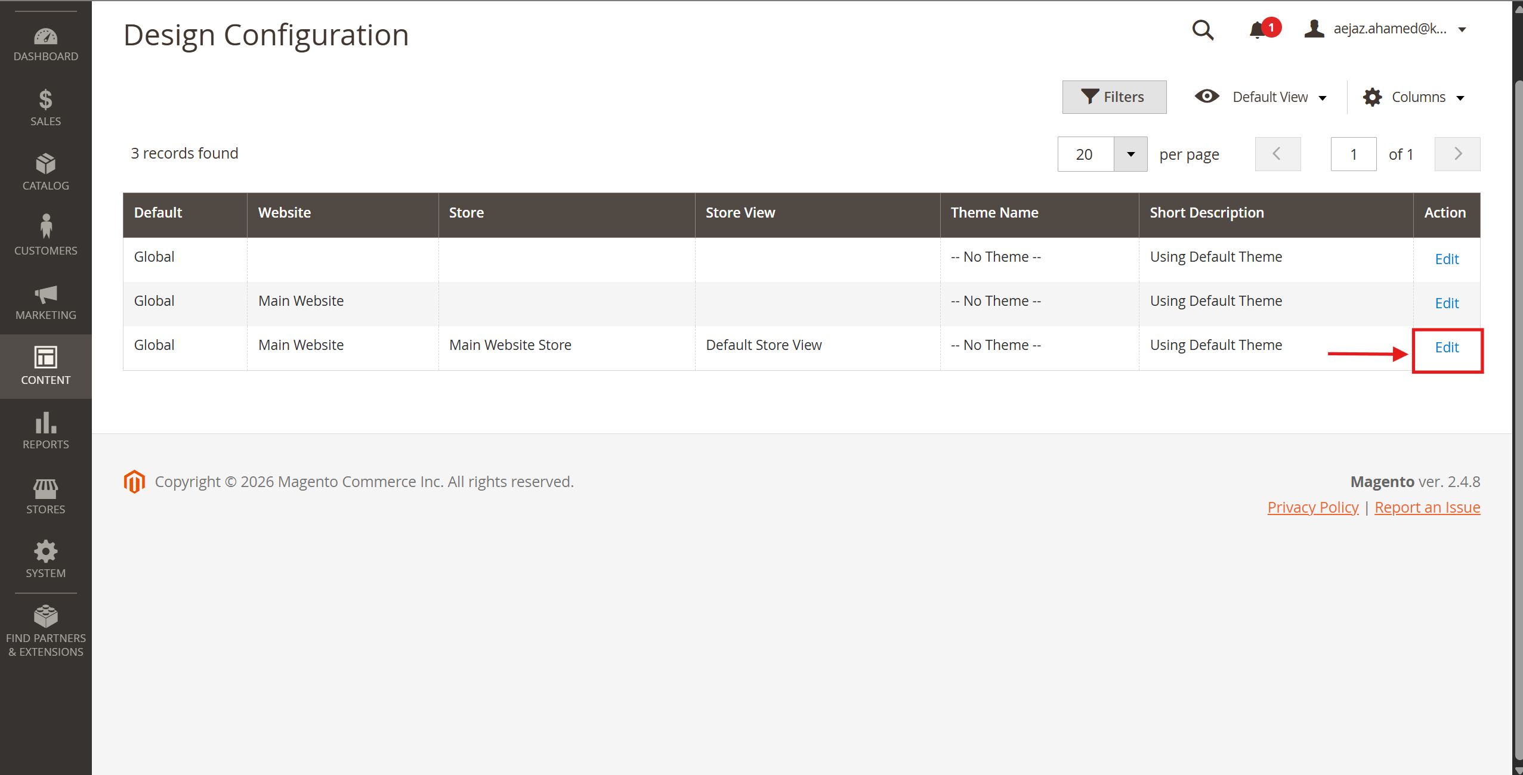Edit the Default Store View row
The image size is (1523, 775).
click(x=1447, y=348)
